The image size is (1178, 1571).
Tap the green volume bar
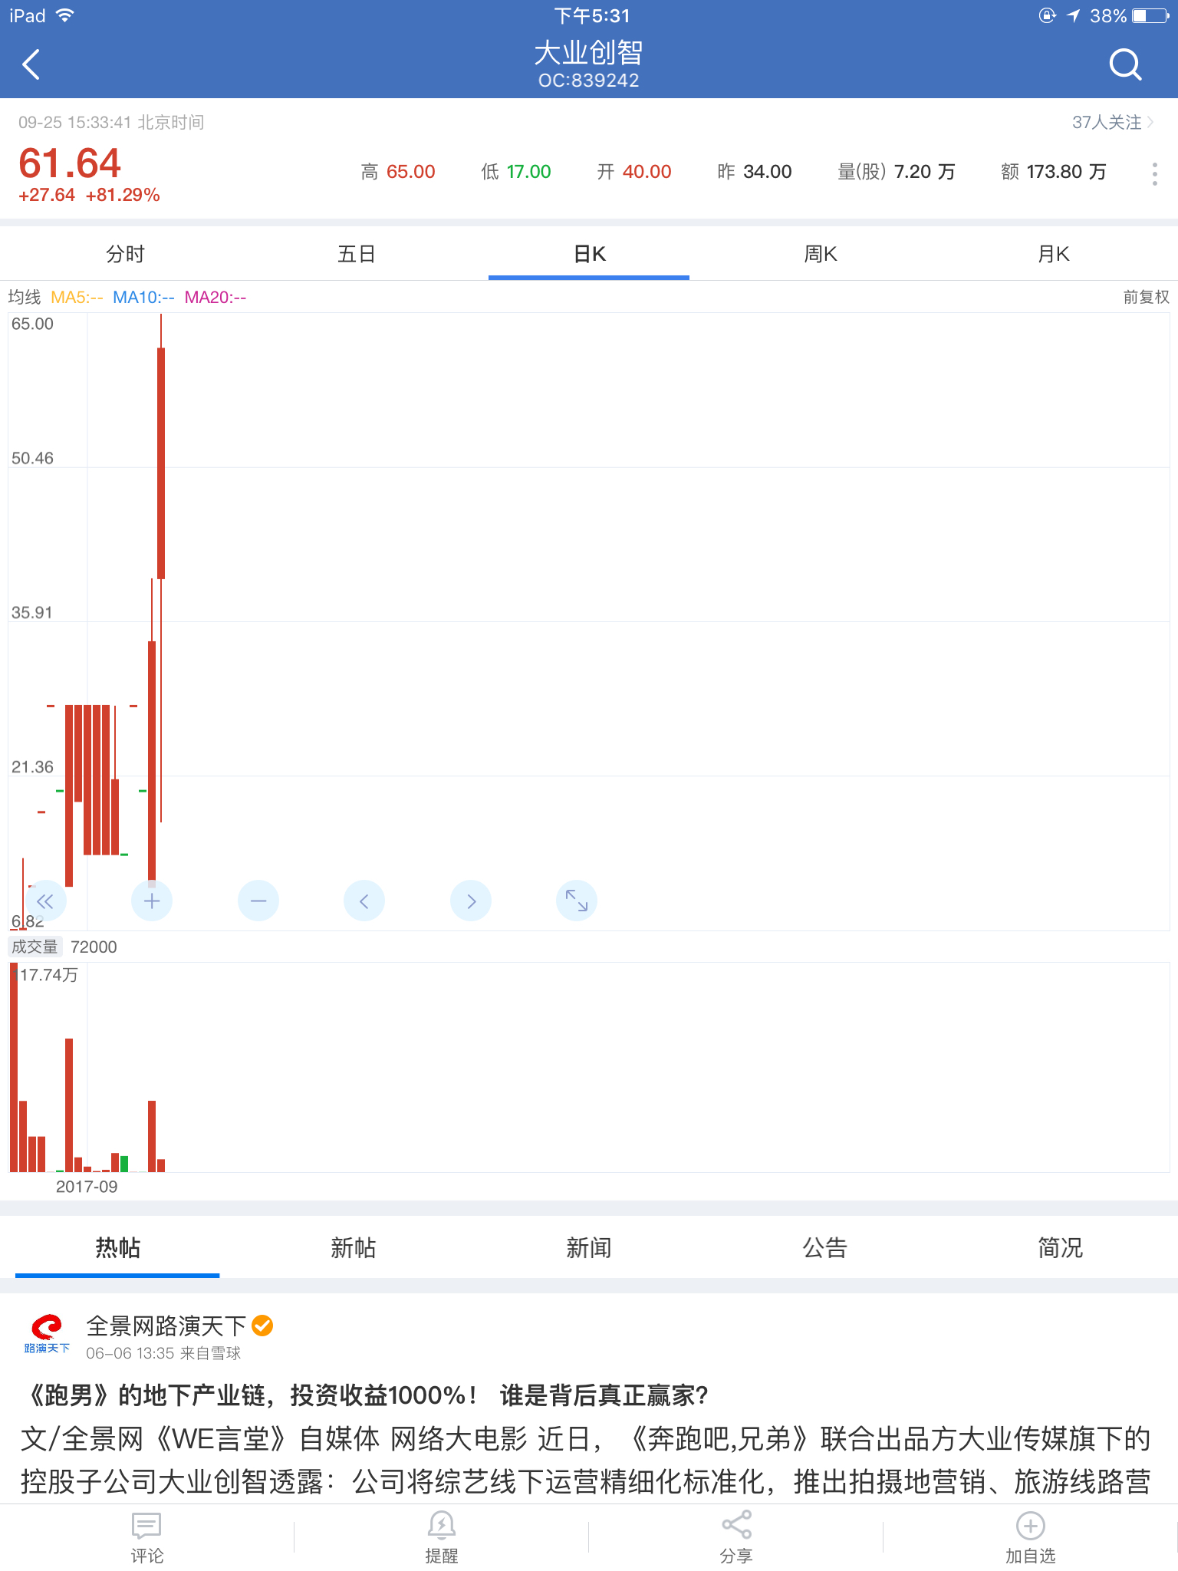tap(124, 1164)
